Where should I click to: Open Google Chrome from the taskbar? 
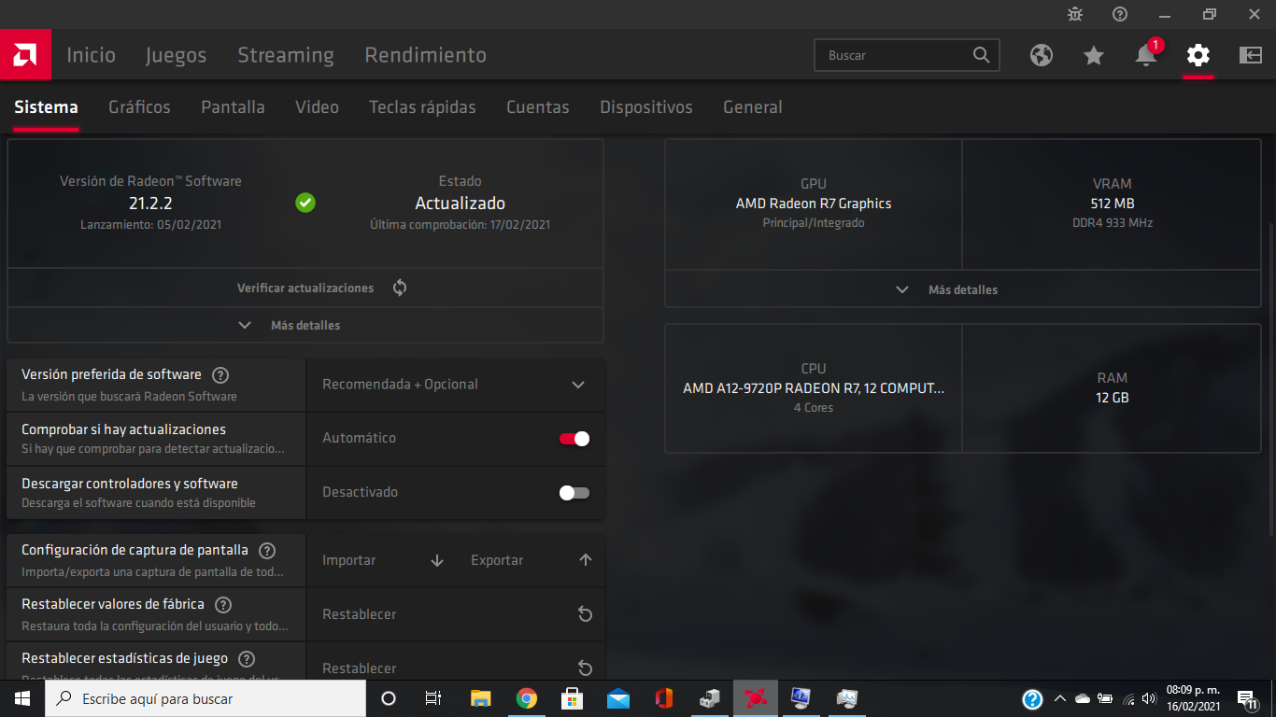(x=527, y=698)
